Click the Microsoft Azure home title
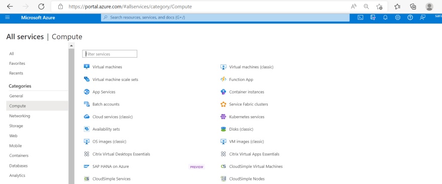The image size is (442, 184). (38, 18)
